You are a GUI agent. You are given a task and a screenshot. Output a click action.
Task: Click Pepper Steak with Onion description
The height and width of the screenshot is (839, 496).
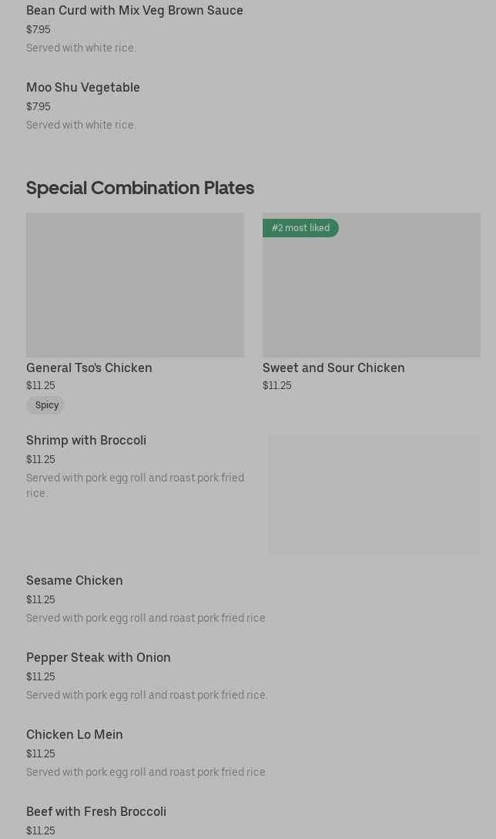pyautogui.click(x=146, y=695)
